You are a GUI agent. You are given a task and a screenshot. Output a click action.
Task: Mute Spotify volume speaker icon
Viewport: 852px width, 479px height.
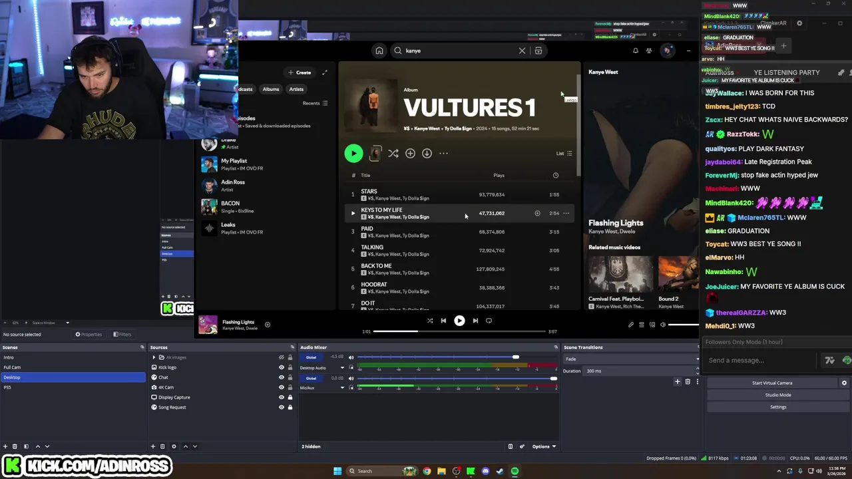coord(663,325)
